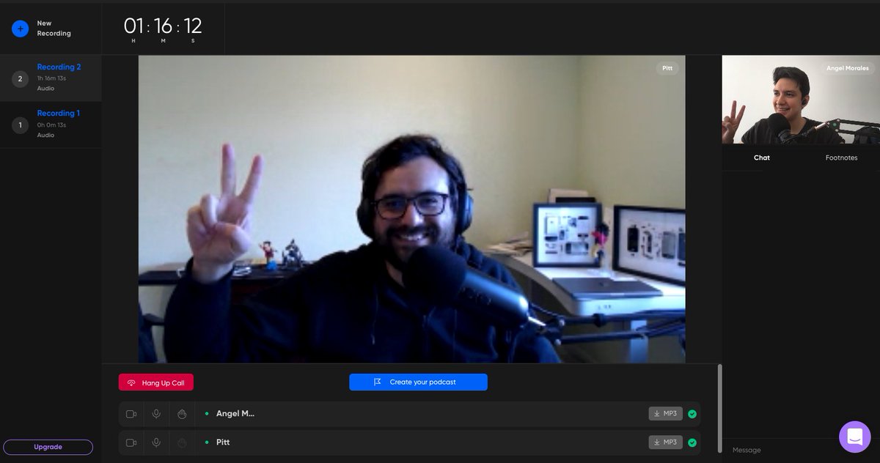Select Recording 1 in sidebar
Viewport: 880px width, 463px height.
(51, 125)
